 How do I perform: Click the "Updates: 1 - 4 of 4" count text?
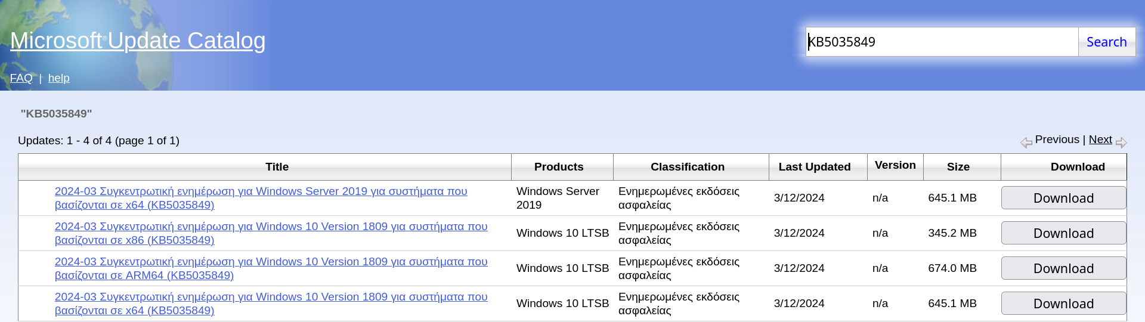pyautogui.click(x=98, y=141)
